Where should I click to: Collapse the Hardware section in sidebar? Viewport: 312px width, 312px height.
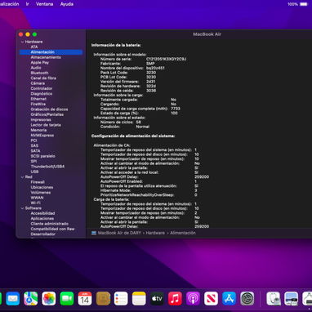(22, 42)
